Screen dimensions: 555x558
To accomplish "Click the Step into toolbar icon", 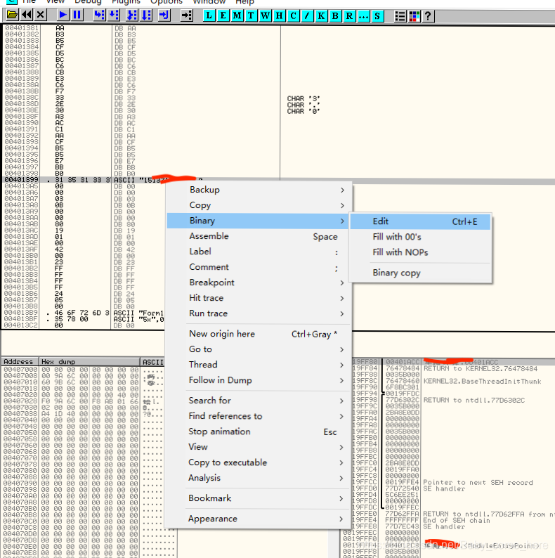I will [99, 15].
